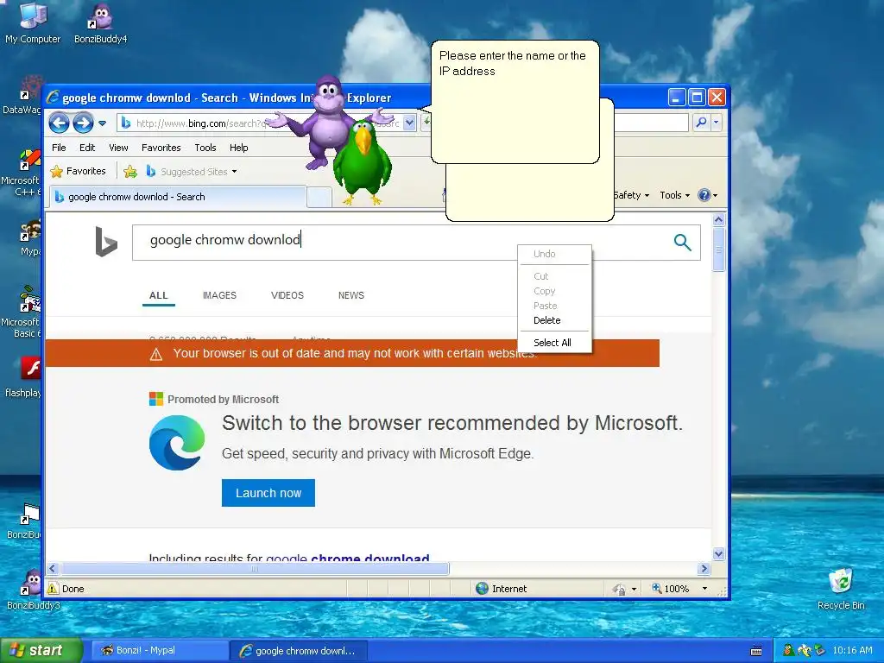Switch to the IMAGES results tab
Viewport: 884px width, 663px height.
tap(219, 295)
